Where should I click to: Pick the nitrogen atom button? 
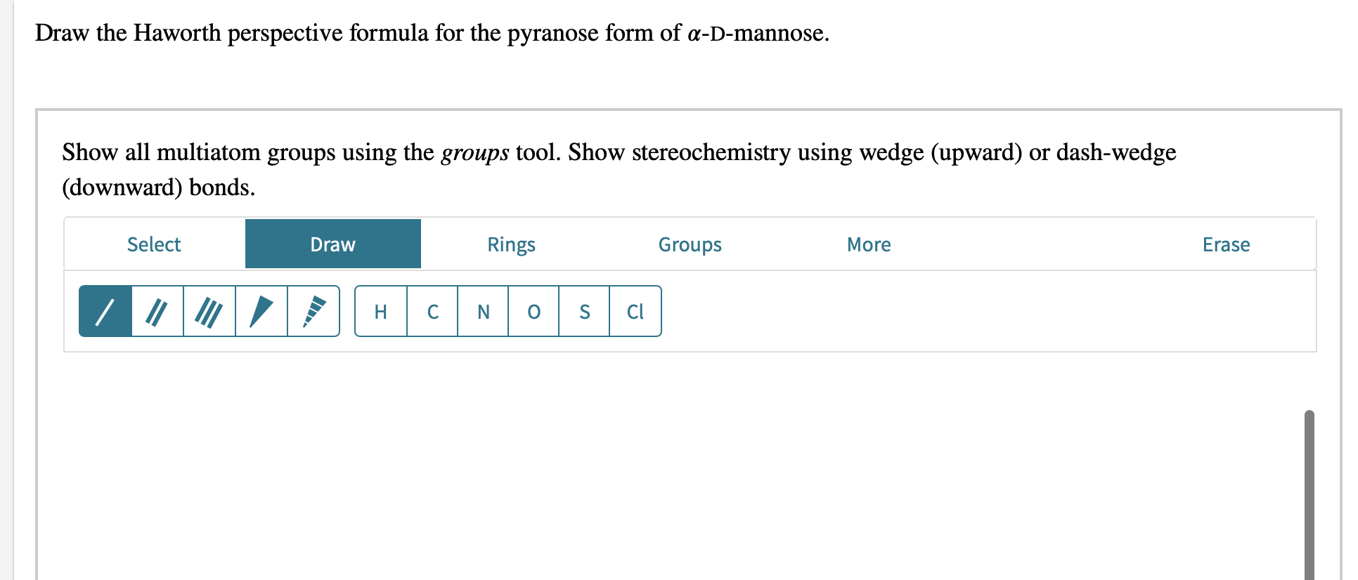coord(483,311)
